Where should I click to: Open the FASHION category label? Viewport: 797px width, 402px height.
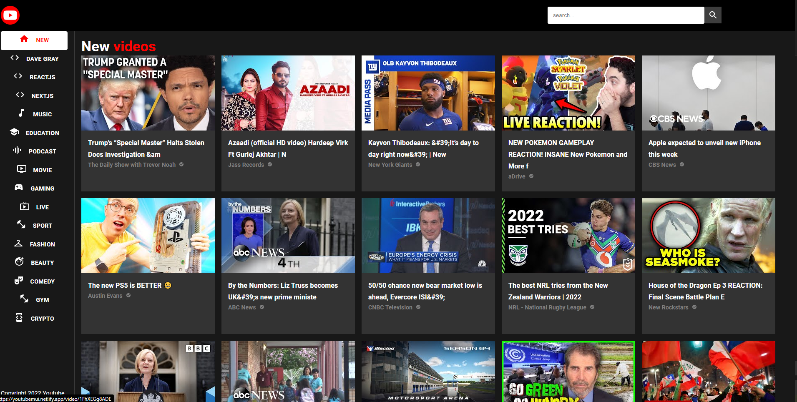[42, 244]
